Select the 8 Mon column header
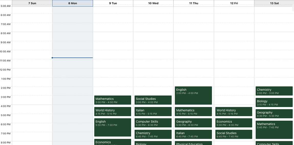Image resolution: width=294 pixels, height=145 pixels. [72, 3]
